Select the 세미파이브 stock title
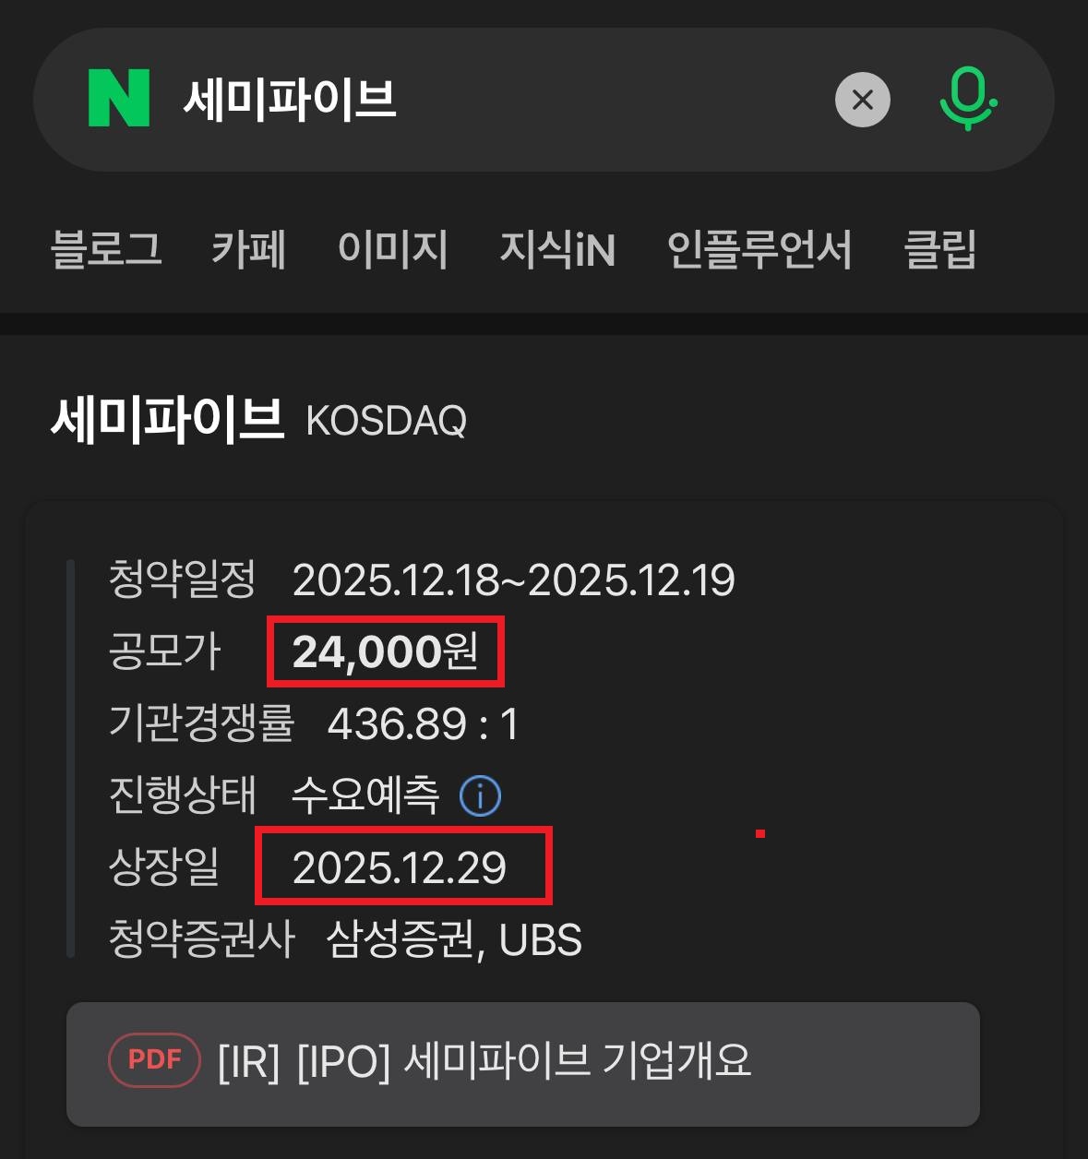 (170, 420)
